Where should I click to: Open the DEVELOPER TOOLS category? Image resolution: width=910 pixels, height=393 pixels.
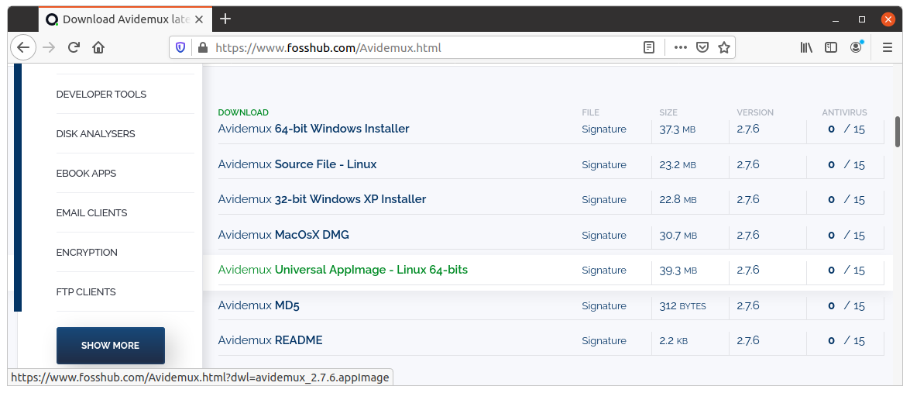coord(101,95)
